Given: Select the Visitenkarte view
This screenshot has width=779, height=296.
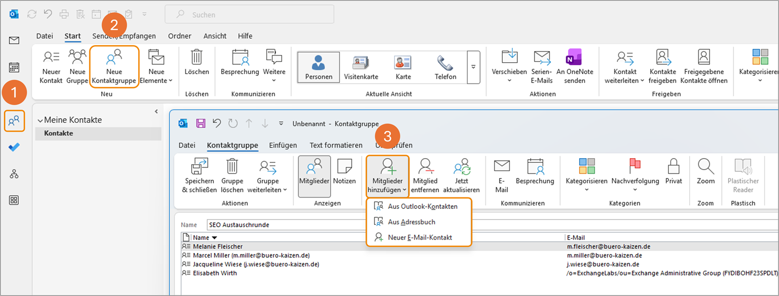Looking at the screenshot, I should [x=361, y=67].
